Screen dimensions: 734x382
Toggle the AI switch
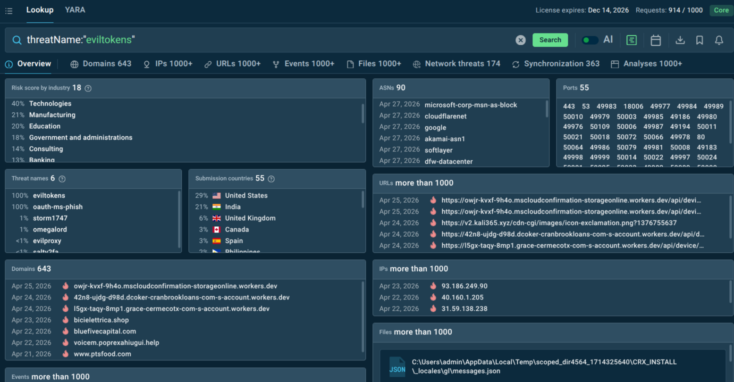[590, 40]
